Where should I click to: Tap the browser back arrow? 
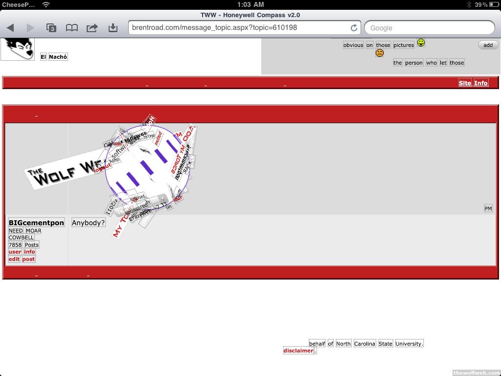[x=10, y=28]
